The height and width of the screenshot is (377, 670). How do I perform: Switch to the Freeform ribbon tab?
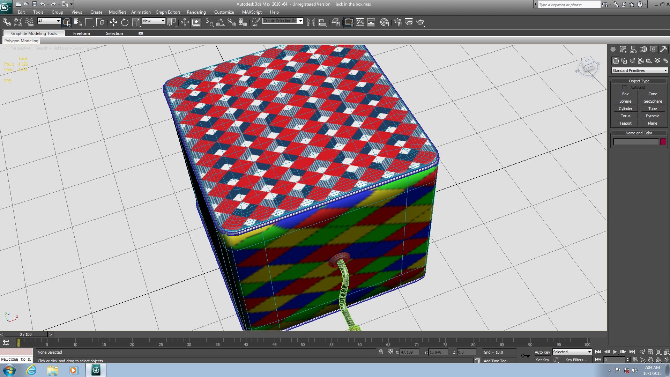(81, 34)
